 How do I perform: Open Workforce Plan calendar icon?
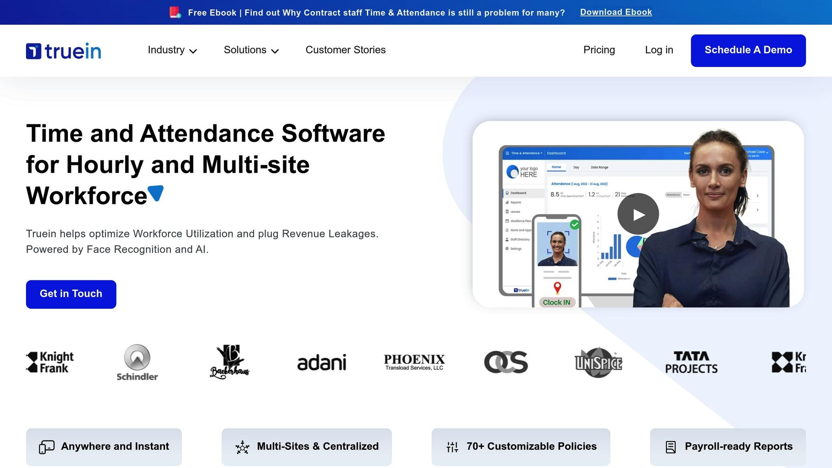(507, 221)
